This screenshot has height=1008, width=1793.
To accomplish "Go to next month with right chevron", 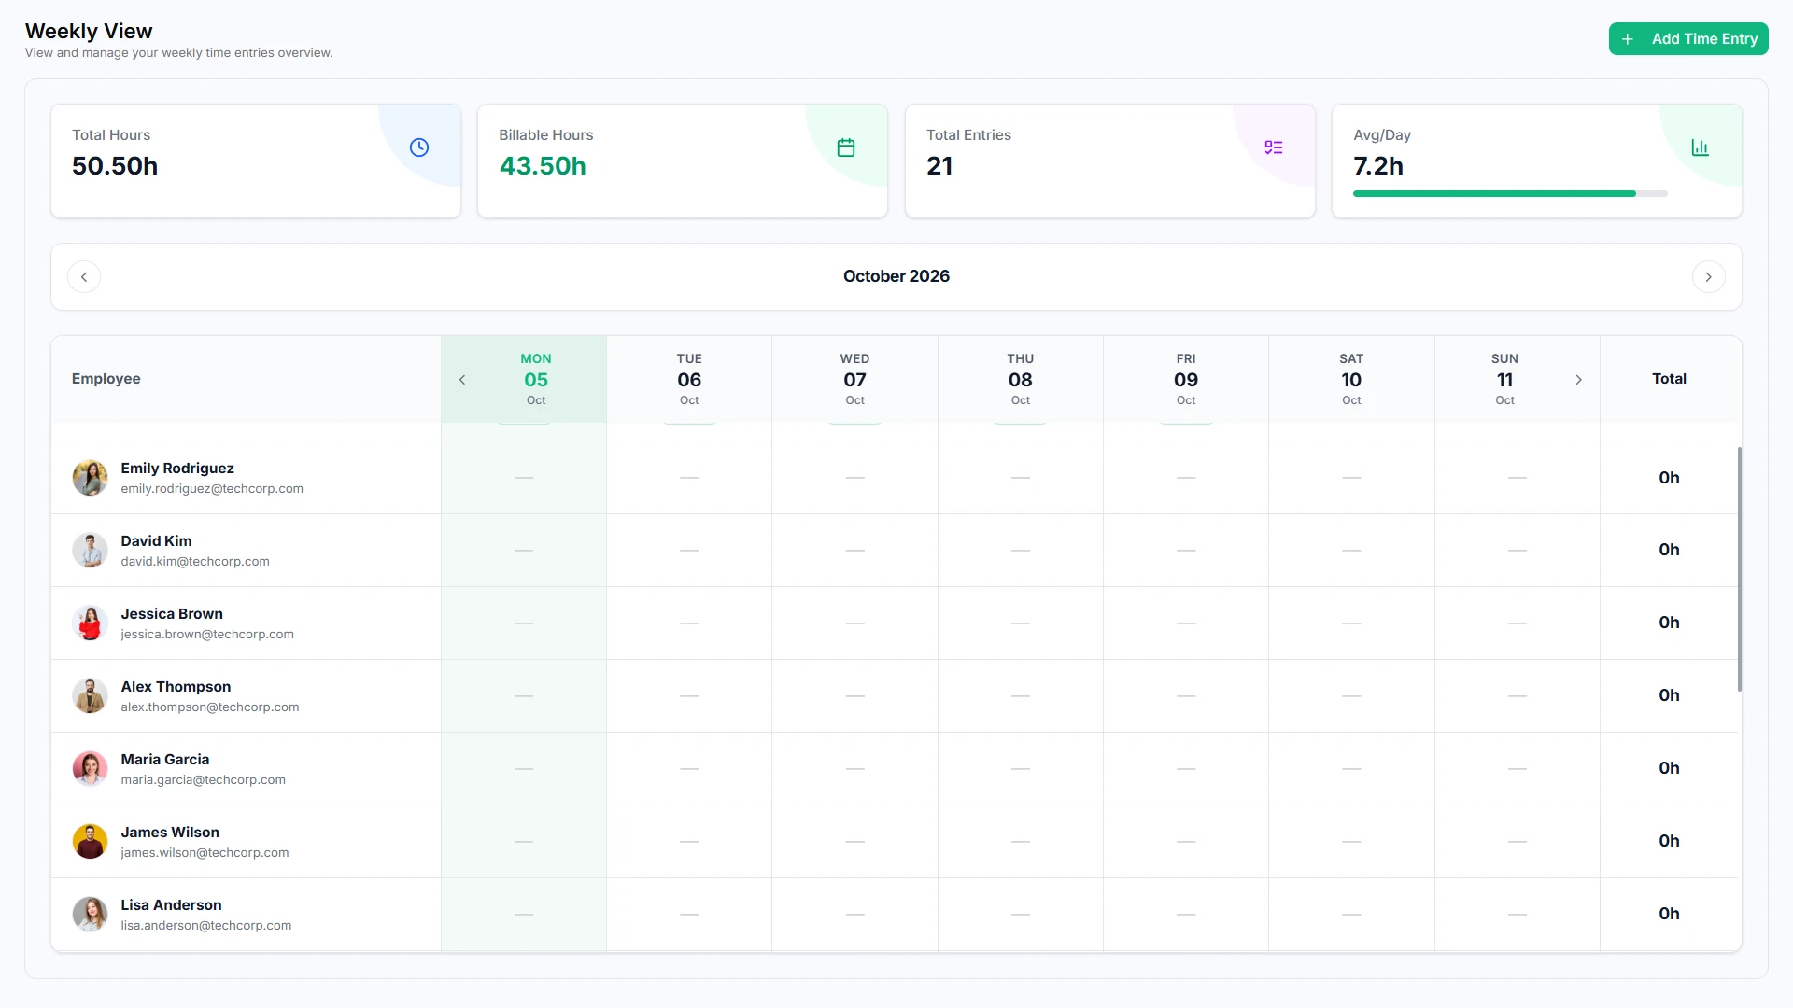I will coord(1708,277).
